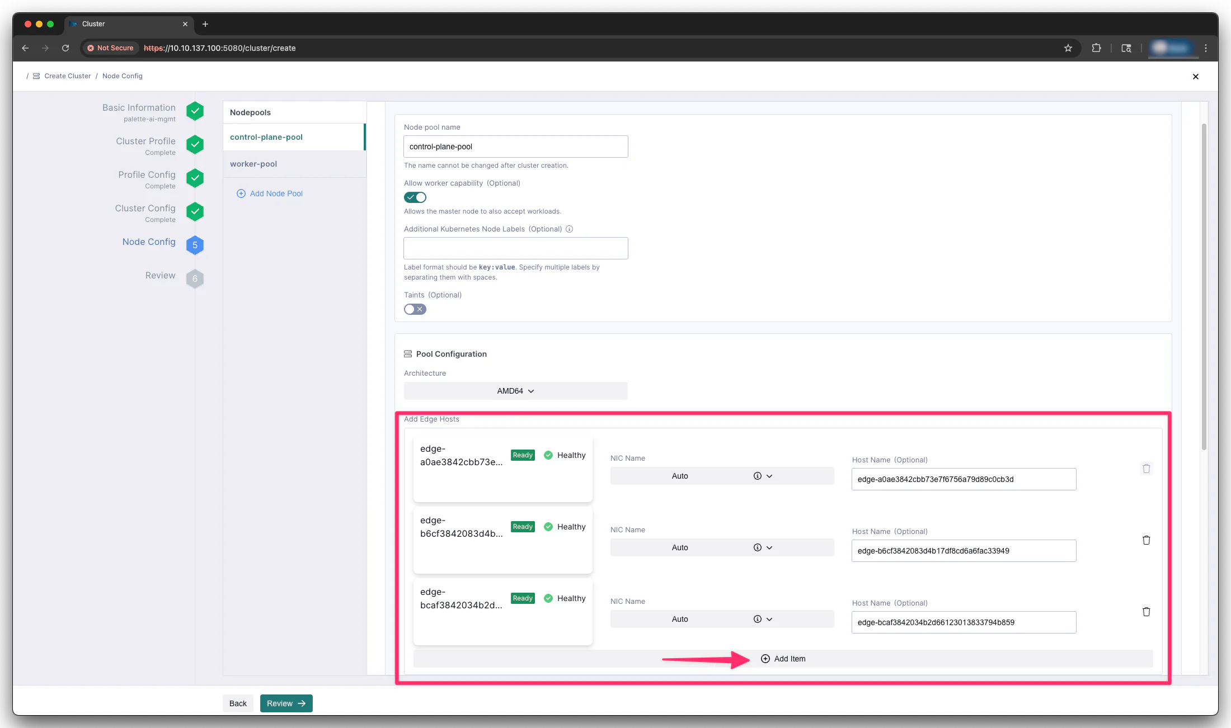
Task: Open the Architecture AMD64 dropdown
Action: click(515, 391)
